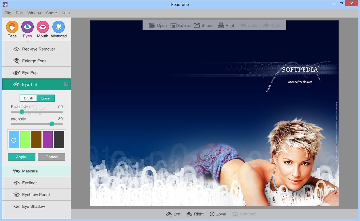The height and width of the screenshot is (221, 360).
Task: Pick the green tint swatch
Action: [x=25, y=140]
